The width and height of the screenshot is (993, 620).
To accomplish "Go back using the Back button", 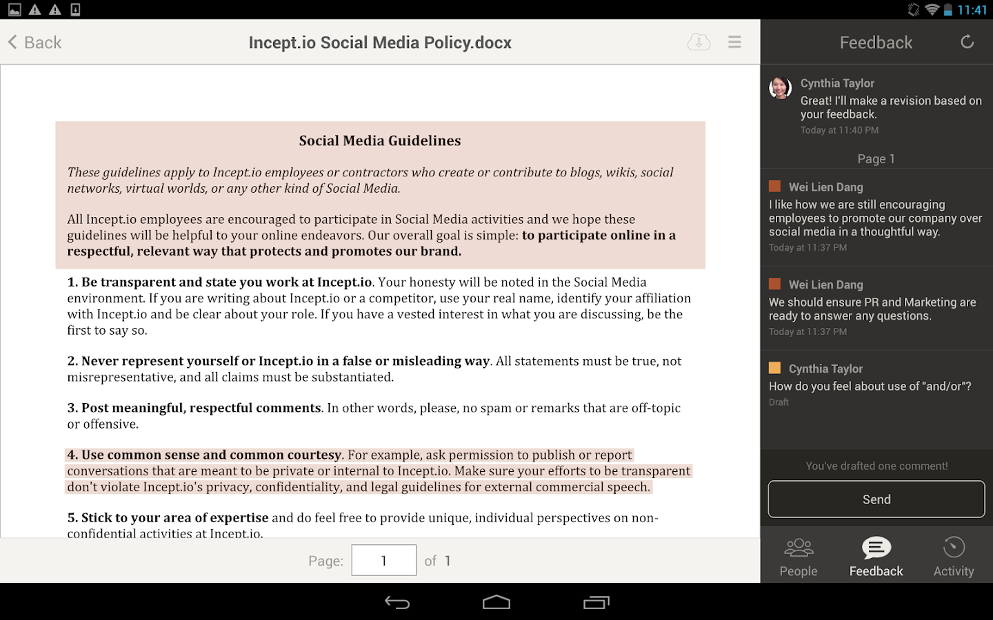I will 34,43.
